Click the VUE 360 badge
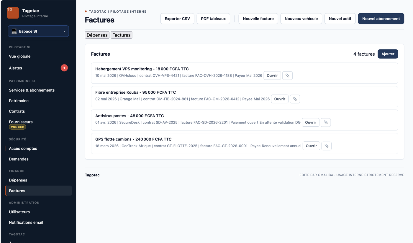413x243 pixels. click(17, 127)
